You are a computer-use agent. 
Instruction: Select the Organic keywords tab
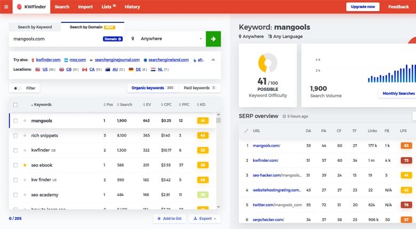pos(153,88)
